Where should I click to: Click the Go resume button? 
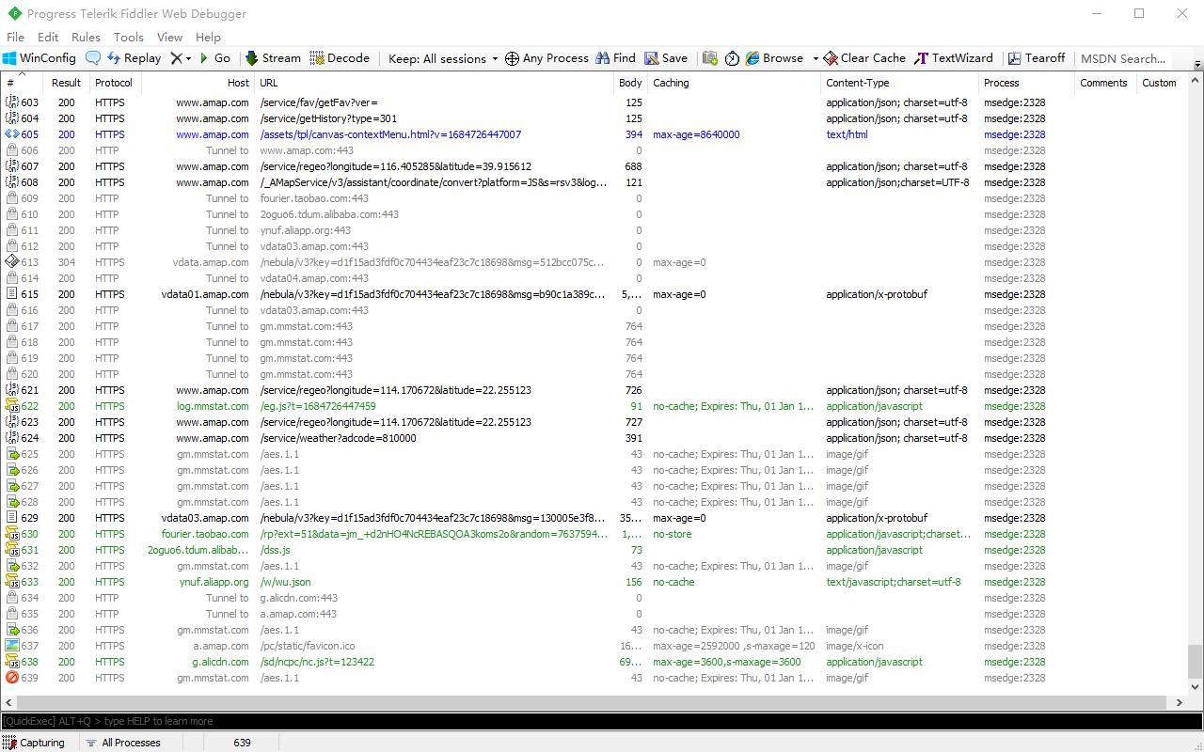[x=214, y=58]
